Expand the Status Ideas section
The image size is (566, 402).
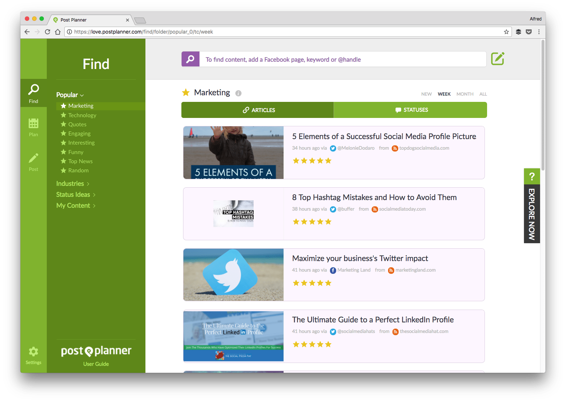[x=76, y=195]
